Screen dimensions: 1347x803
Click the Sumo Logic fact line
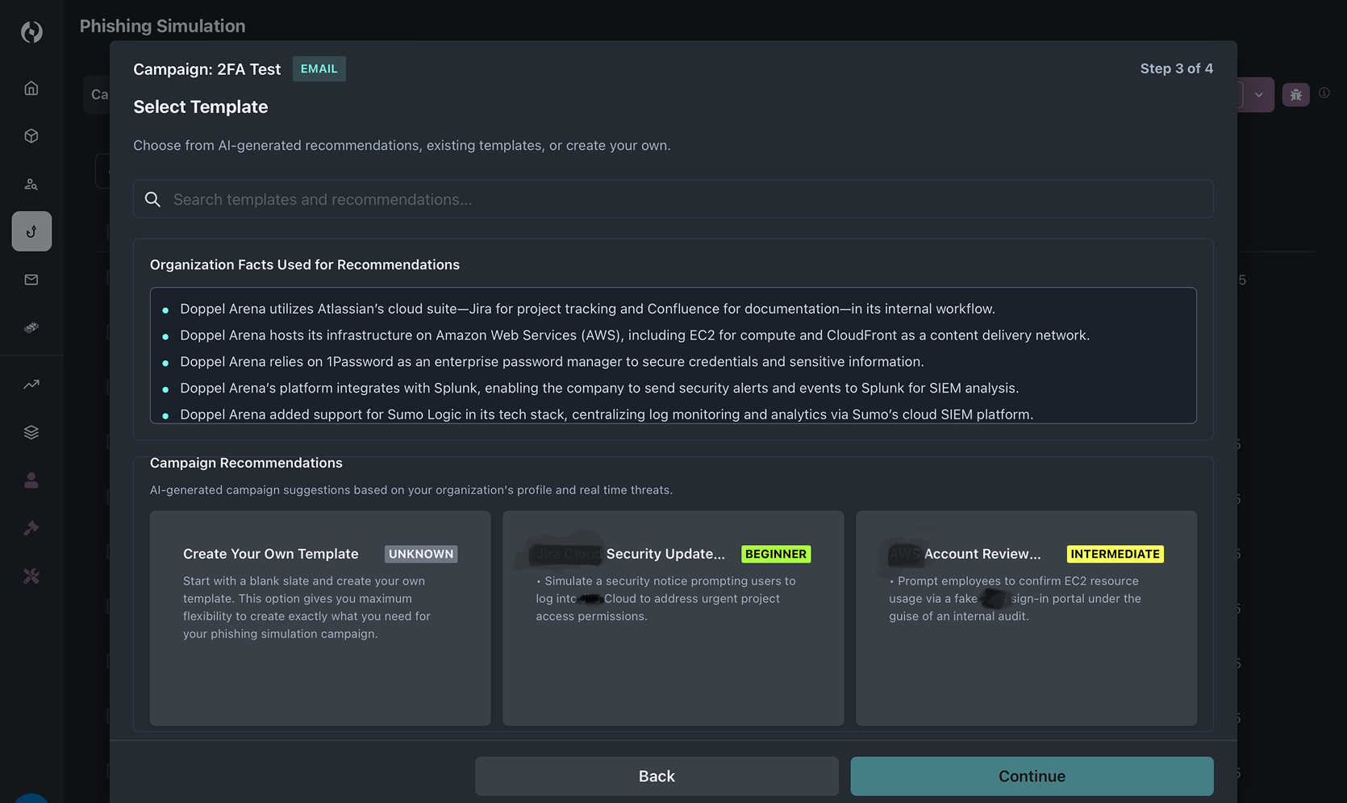(x=607, y=414)
